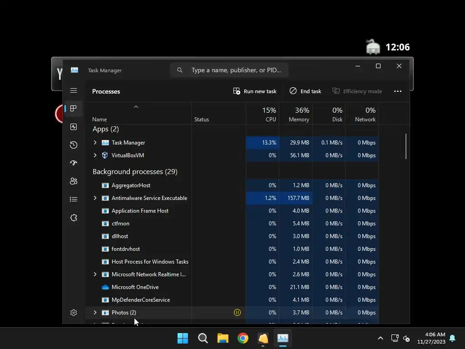Select the MpDefenderCoreService process
Screen dimensions: 465x349
[232, 300]
